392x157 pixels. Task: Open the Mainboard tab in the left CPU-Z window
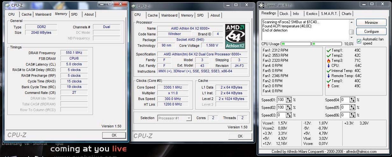click(x=43, y=14)
